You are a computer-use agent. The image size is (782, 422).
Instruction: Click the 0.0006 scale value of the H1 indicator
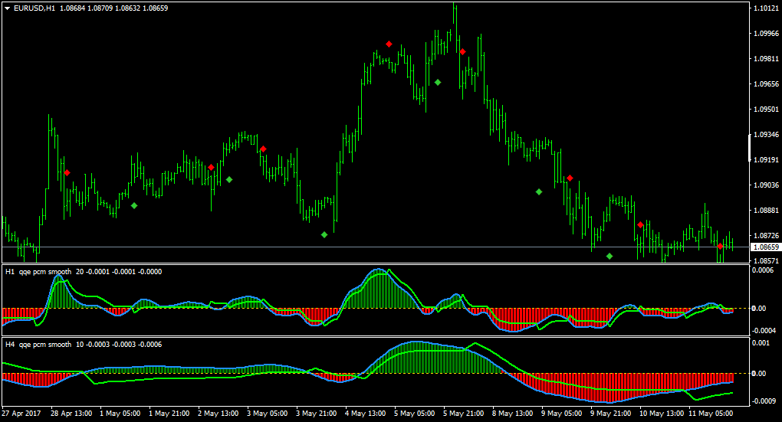(x=764, y=270)
